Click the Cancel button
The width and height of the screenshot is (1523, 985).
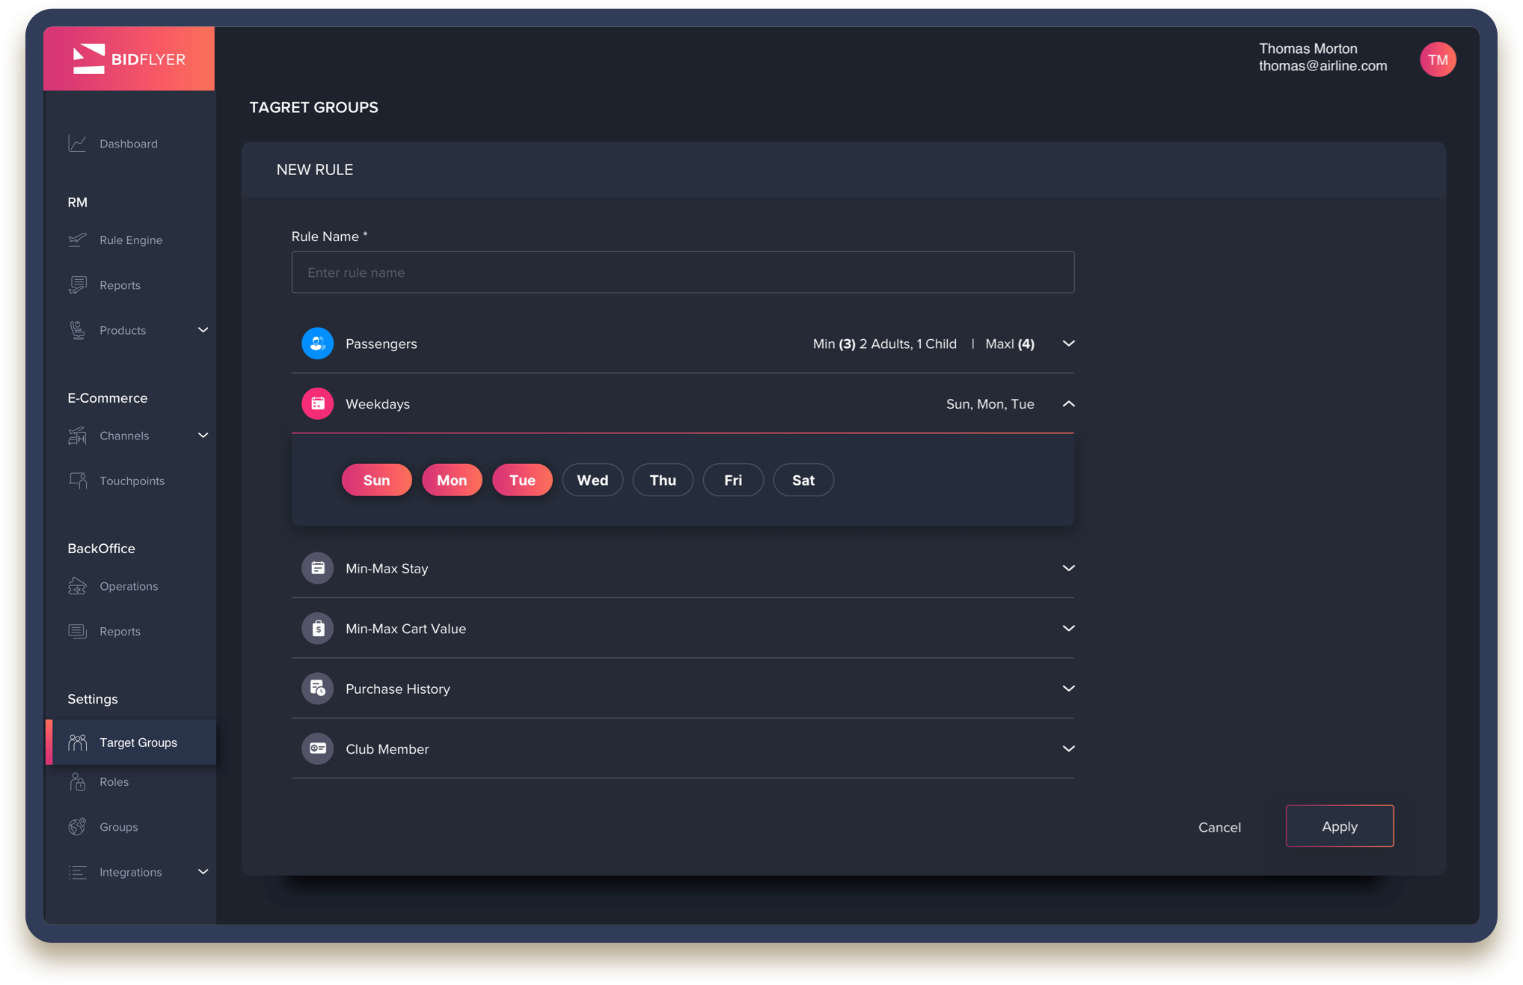(1219, 827)
